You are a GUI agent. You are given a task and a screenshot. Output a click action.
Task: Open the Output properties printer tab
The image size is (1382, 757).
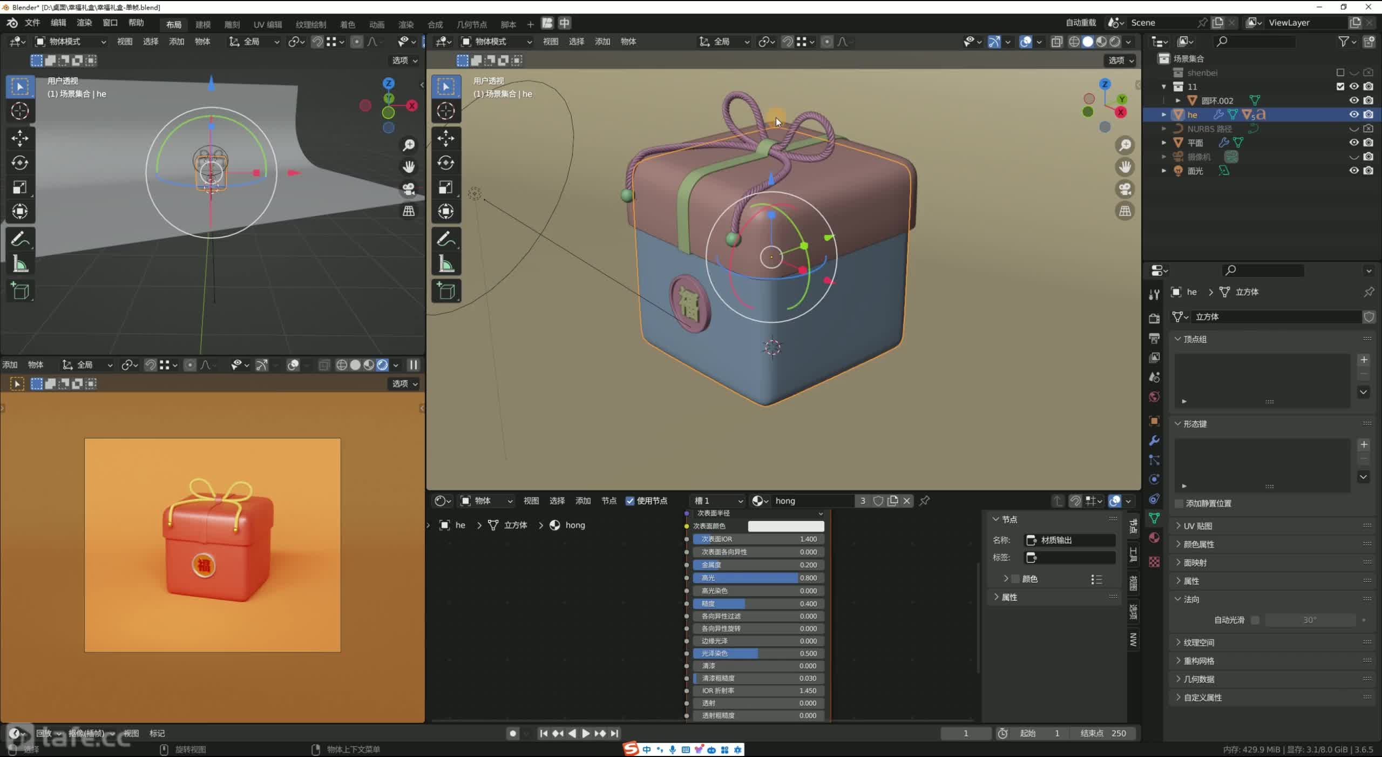click(x=1154, y=339)
